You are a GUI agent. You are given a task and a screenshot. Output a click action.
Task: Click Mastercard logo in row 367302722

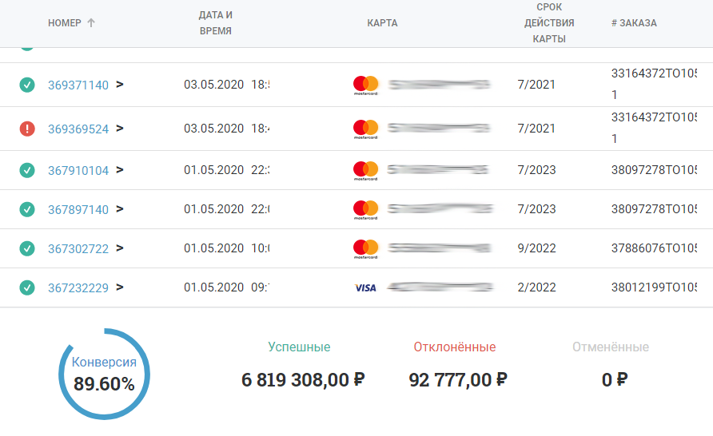pos(365,248)
